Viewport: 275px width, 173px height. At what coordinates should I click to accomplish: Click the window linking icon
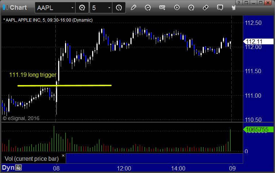pyautogui.click(x=205, y=8)
